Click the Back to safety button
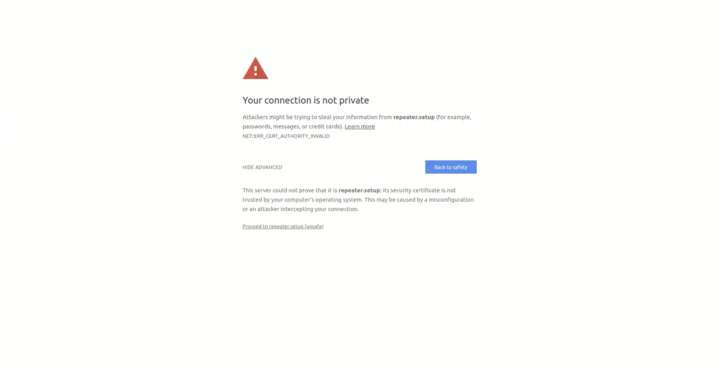This screenshot has width=721, height=369. (x=451, y=167)
